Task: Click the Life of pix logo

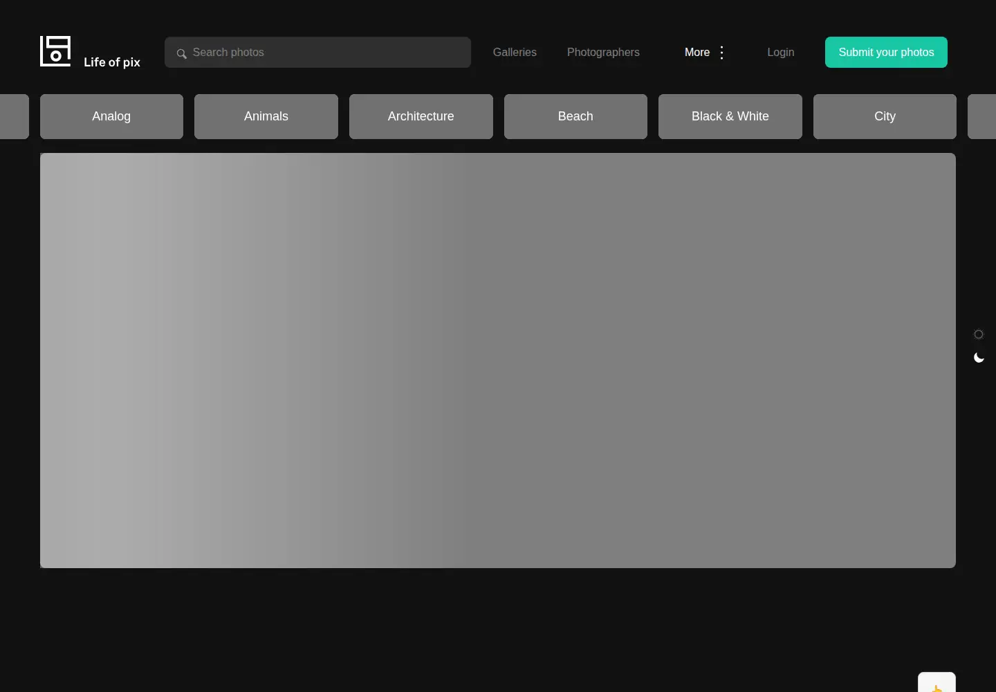Action: 90,52
